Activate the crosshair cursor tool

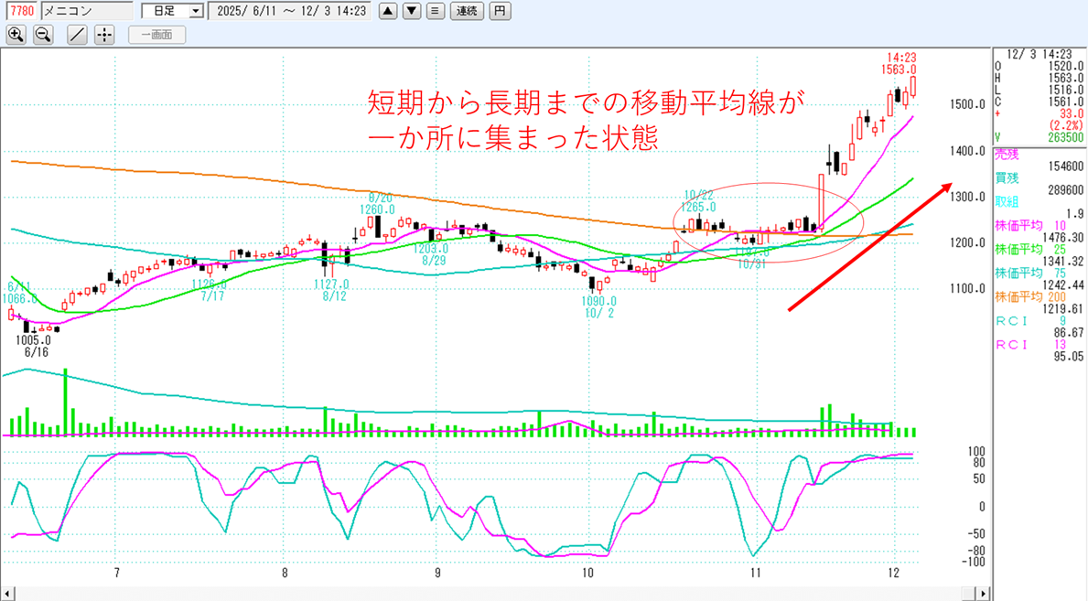(x=104, y=35)
